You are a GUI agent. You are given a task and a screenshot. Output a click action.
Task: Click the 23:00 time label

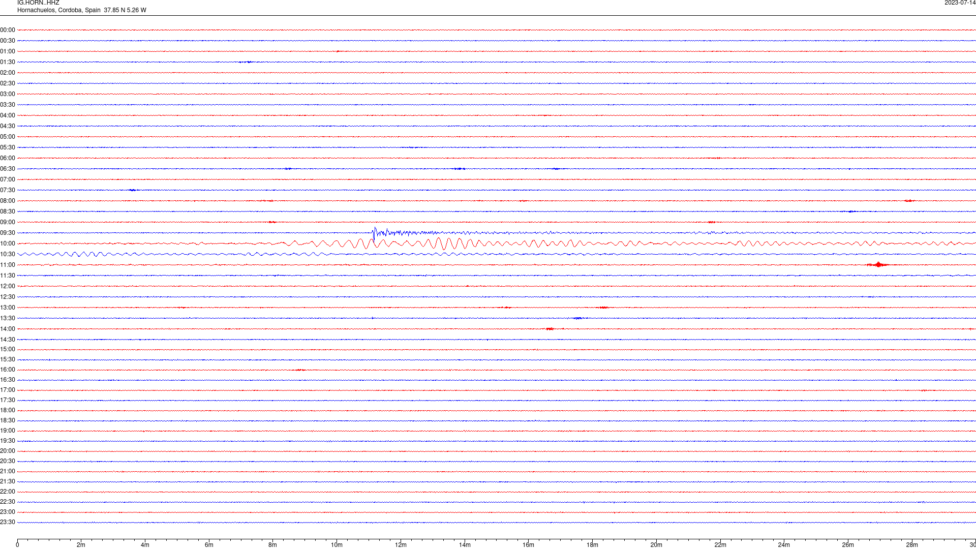pyautogui.click(x=8, y=512)
